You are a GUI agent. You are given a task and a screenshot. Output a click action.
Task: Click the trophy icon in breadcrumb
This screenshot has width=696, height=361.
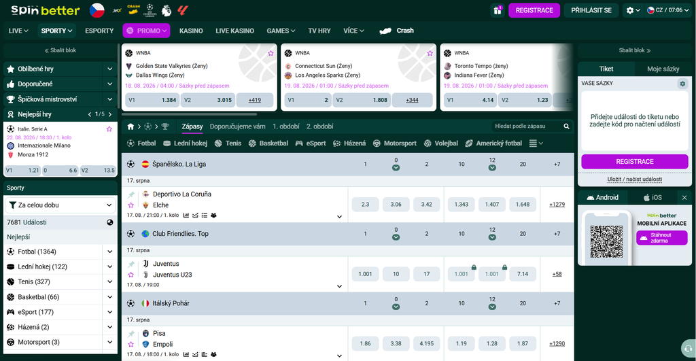[x=165, y=126]
